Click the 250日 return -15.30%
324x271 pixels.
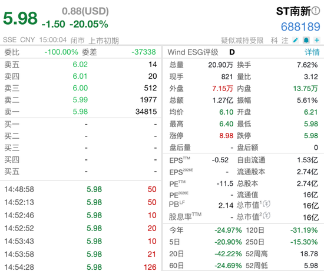coord(304,242)
